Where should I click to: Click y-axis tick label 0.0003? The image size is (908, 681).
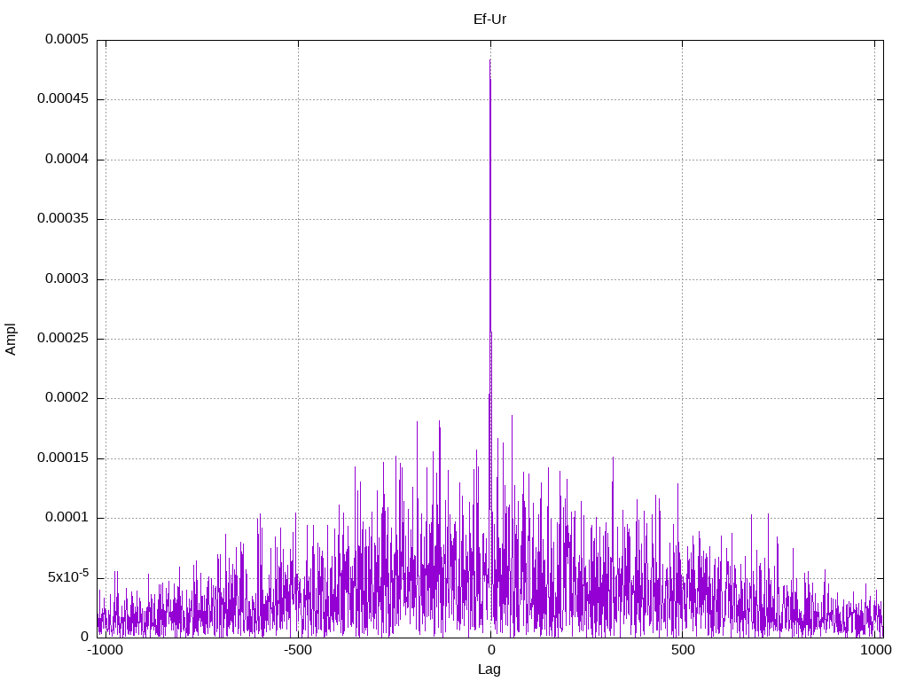tap(67, 278)
